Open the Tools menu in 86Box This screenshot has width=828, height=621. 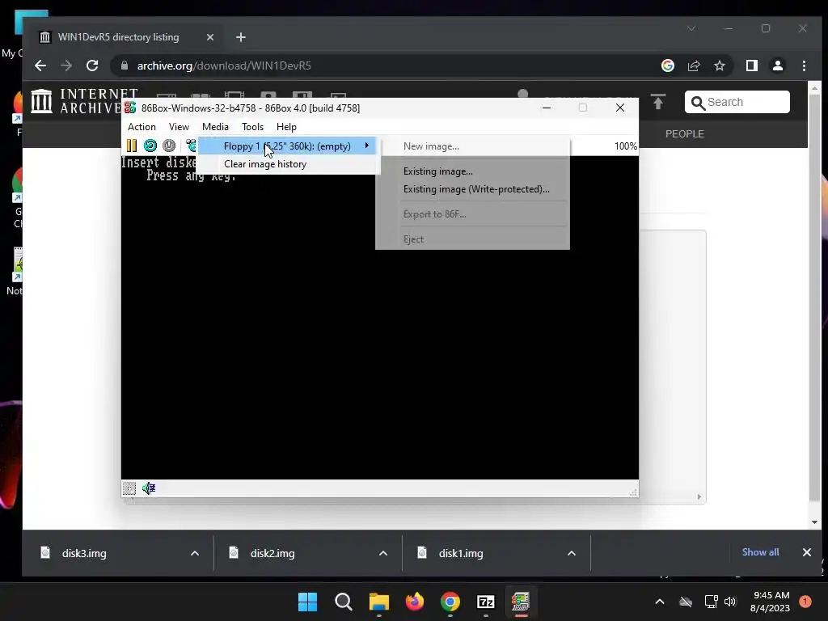point(252,127)
